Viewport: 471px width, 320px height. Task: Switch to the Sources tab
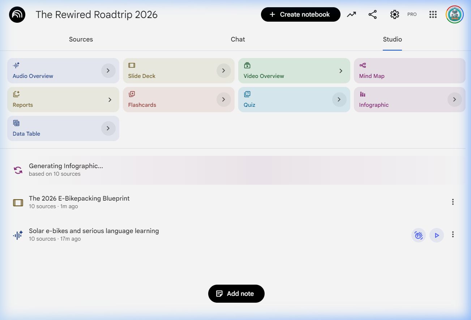click(x=81, y=39)
